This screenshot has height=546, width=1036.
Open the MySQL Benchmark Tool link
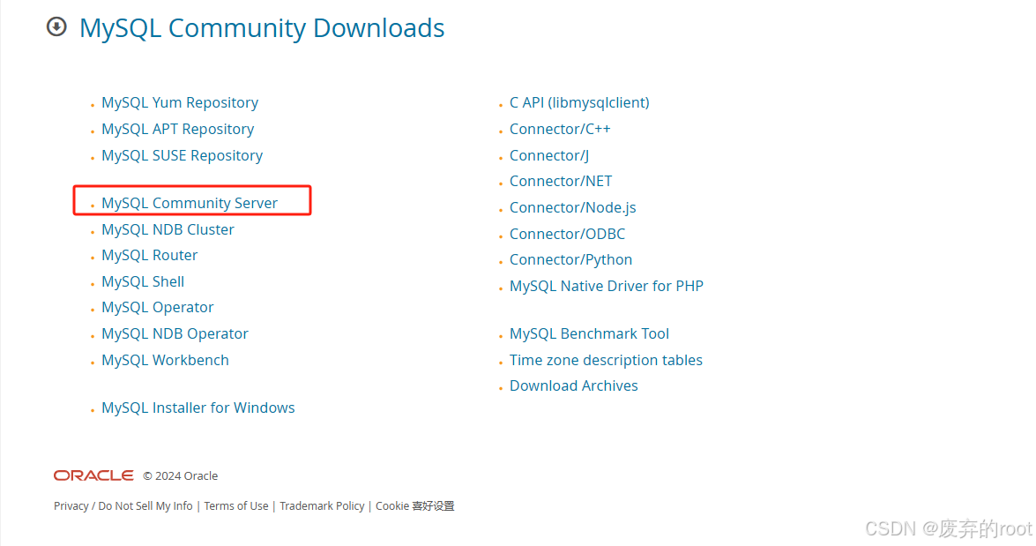point(589,333)
